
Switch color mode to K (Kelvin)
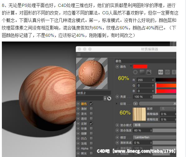click(174, 72)
